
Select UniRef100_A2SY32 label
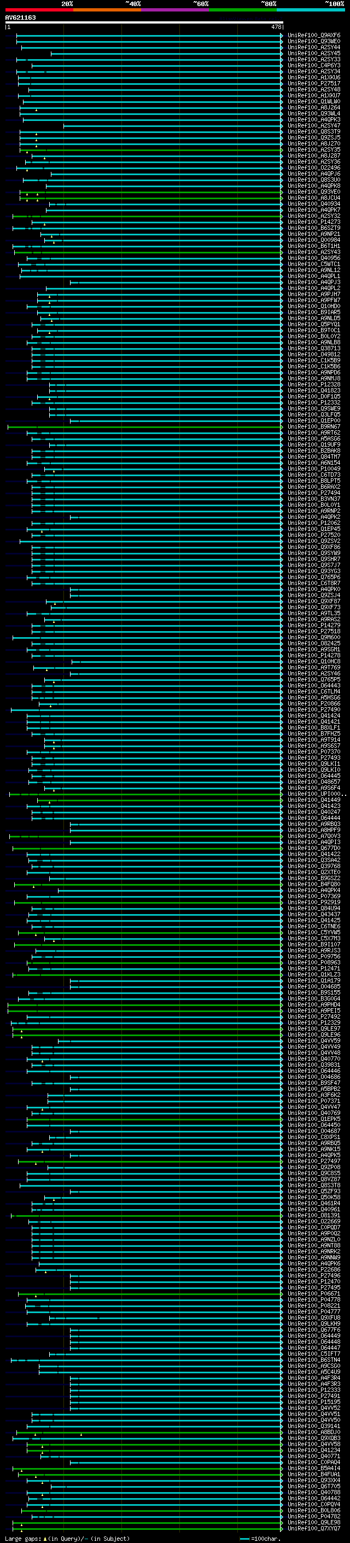pos(314,216)
